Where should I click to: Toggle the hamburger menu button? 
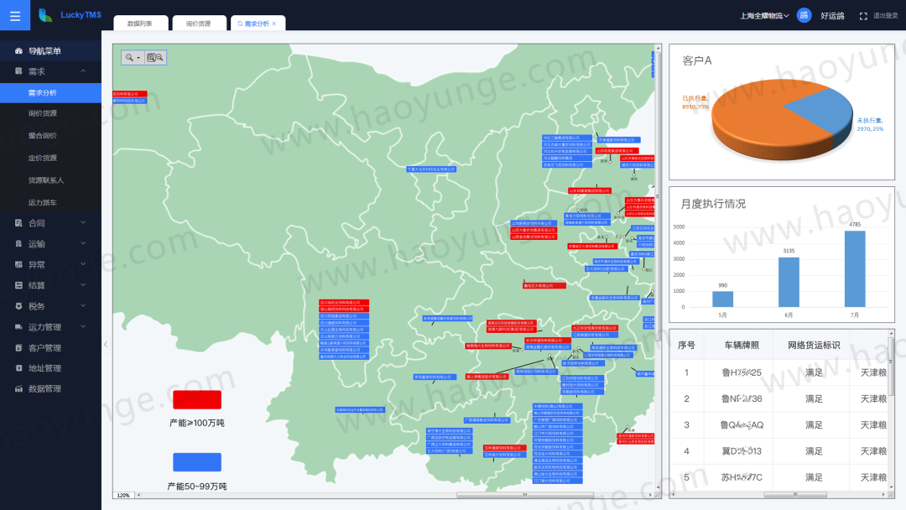pyautogui.click(x=15, y=16)
